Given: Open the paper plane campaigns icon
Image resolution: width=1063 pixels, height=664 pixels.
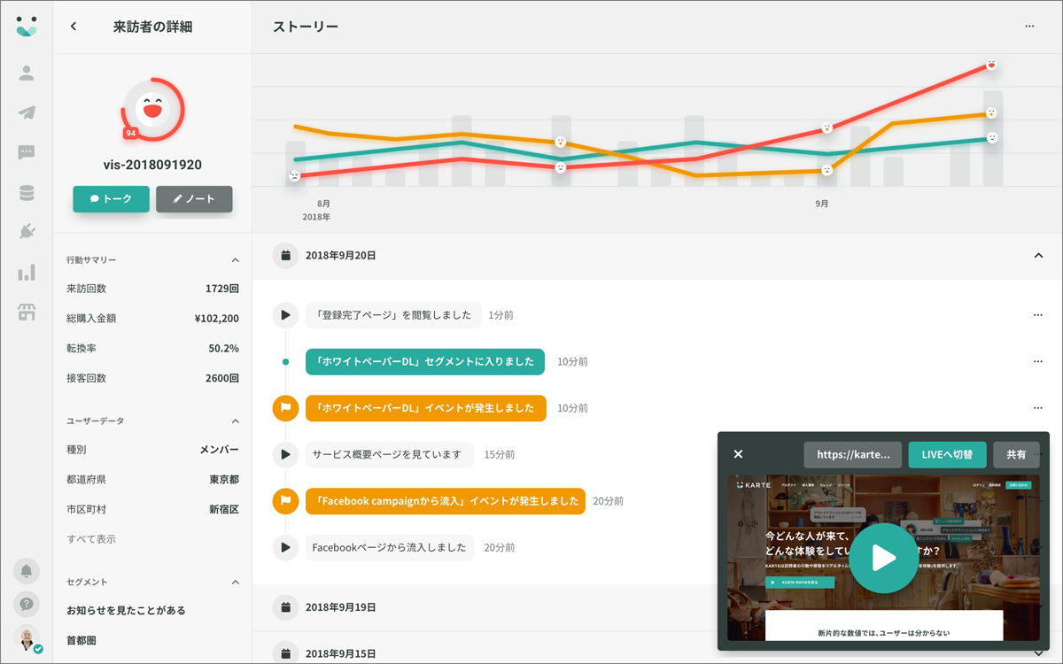Looking at the screenshot, I should (27, 112).
